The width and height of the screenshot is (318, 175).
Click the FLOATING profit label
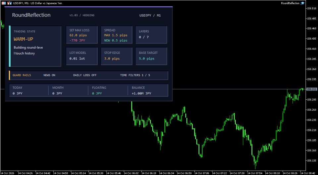(99, 88)
